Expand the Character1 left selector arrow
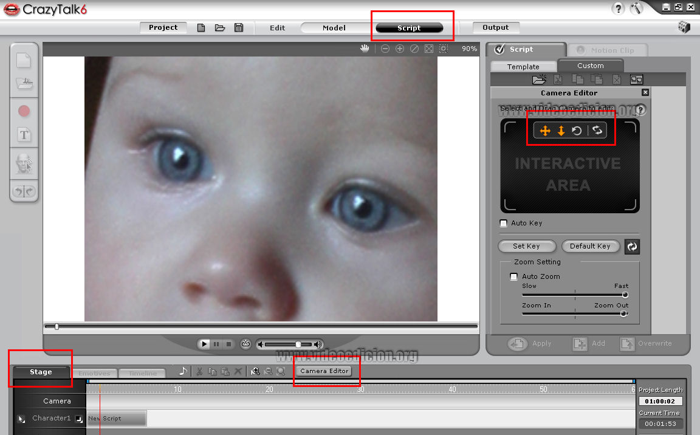This screenshot has height=435, width=700. tap(21, 419)
